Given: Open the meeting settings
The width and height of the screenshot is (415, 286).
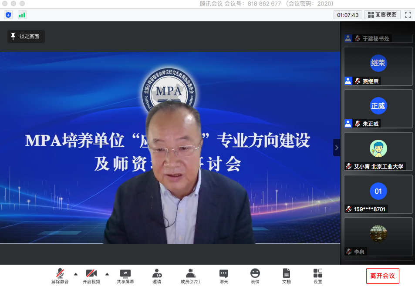Looking at the screenshot, I should tap(318, 276).
